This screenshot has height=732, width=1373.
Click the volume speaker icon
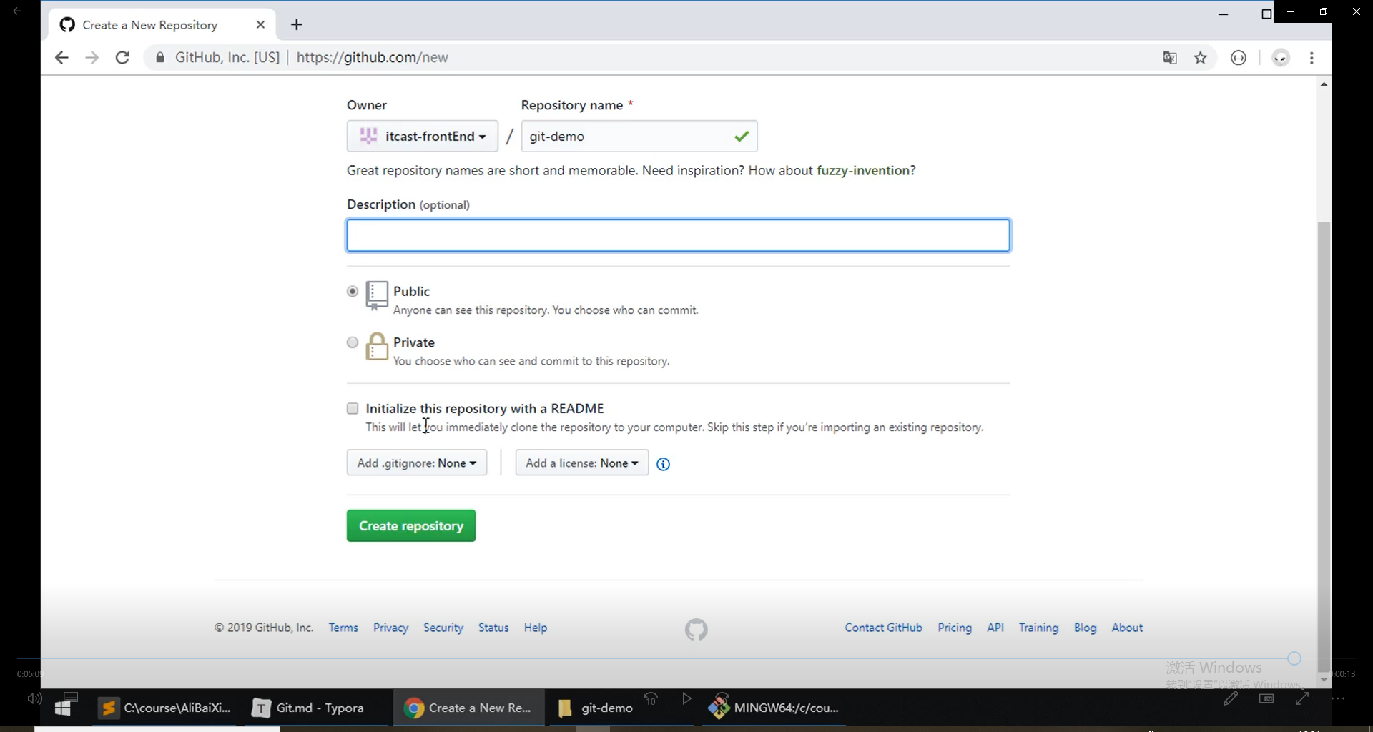34,698
